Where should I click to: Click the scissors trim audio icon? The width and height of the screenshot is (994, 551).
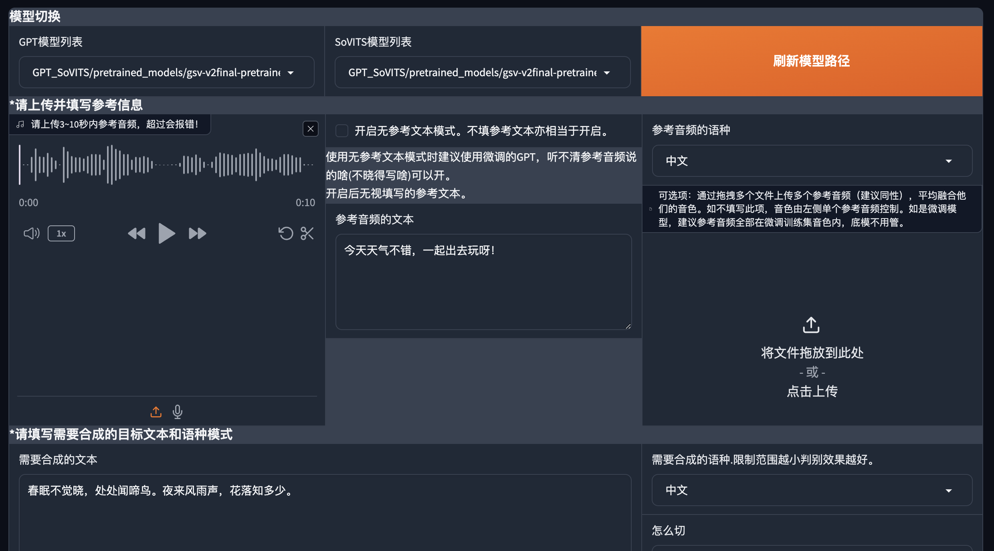click(307, 233)
